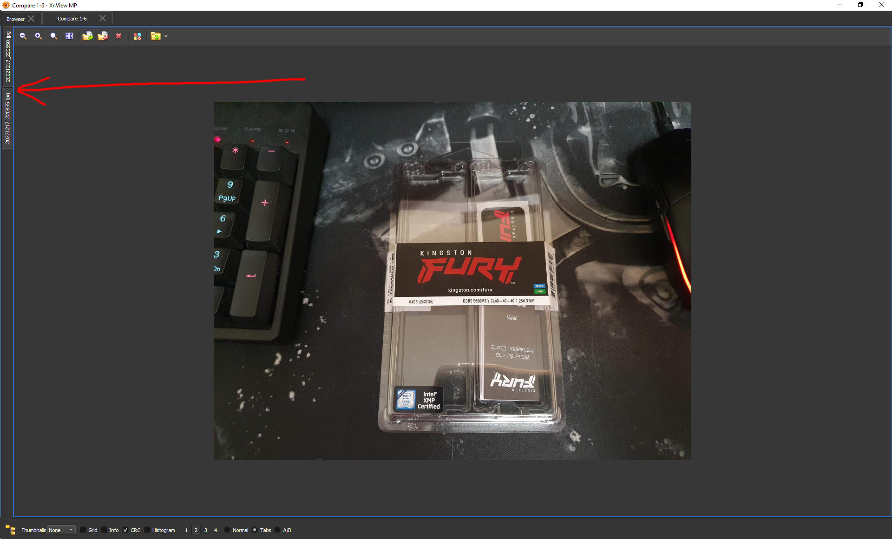Switch to the Browser tab
Screen dimensions: 892x539
click(15, 19)
